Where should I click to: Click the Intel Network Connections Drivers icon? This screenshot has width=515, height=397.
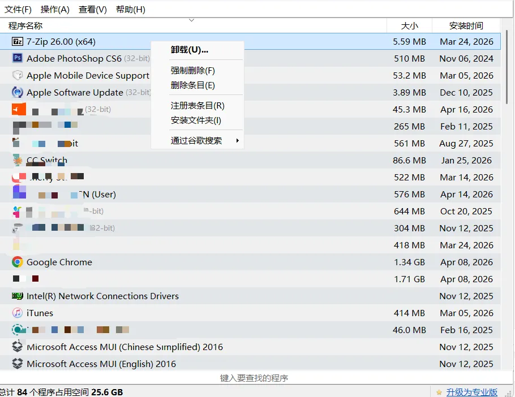[x=18, y=296]
